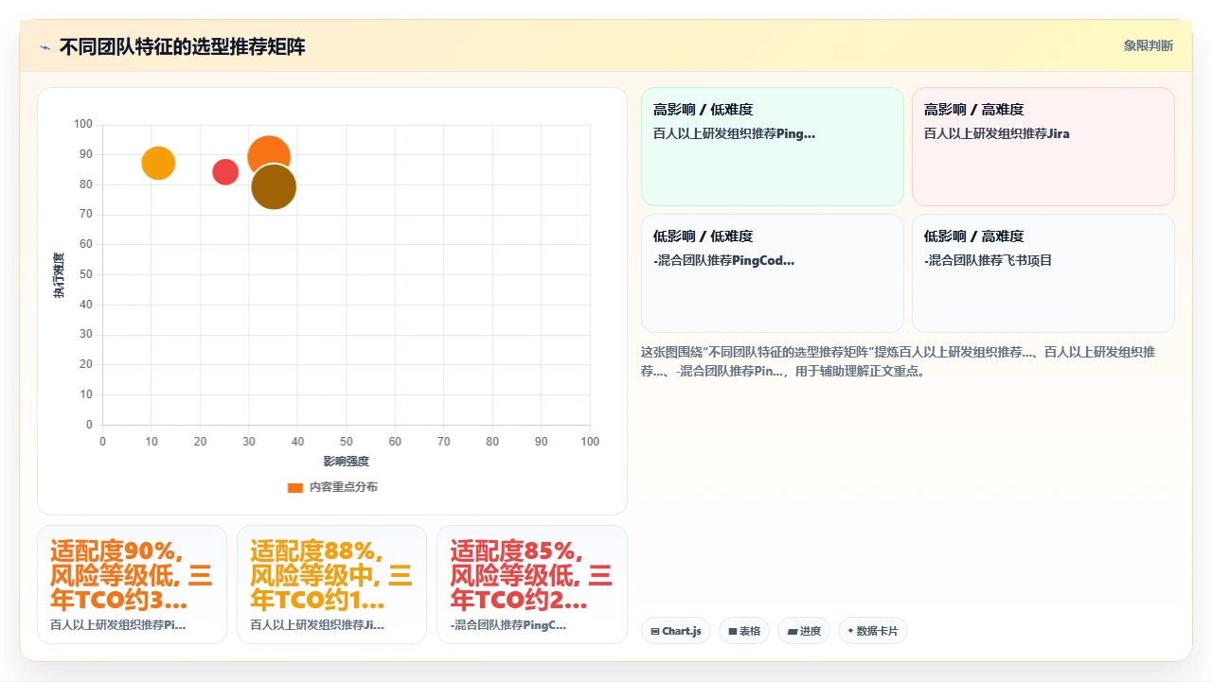Open the 高影响 / 高难度 quadrant card
The height and width of the screenshot is (682, 1212).
coord(1043,147)
